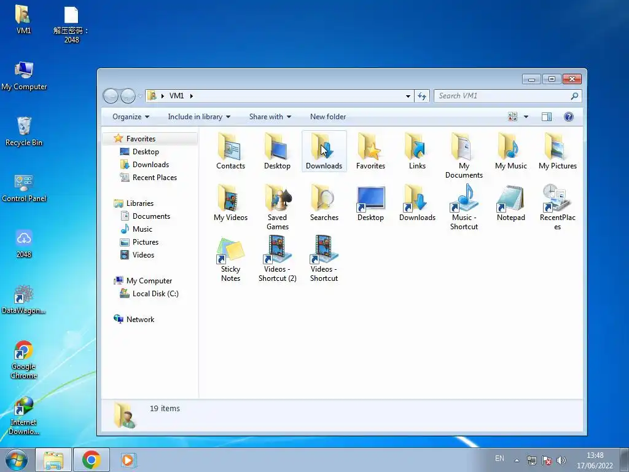Select VM1 icon on desktop
Image resolution: width=629 pixels, height=472 pixels.
(x=23, y=20)
